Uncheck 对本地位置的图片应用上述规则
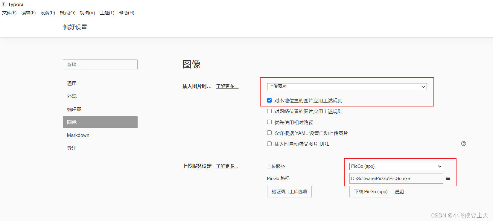 coord(269,100)
